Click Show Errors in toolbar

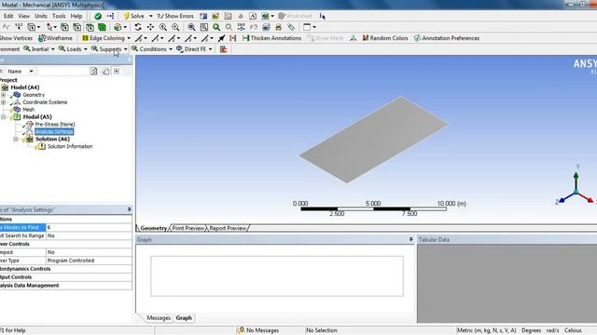[x=175, y=16]
